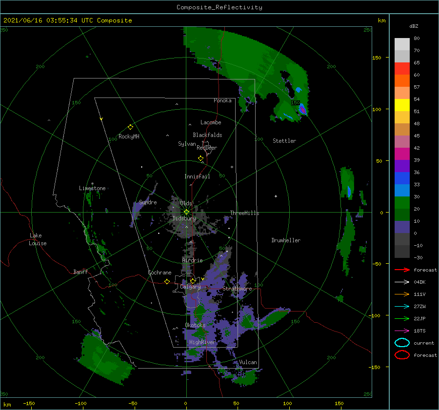Image resolution: width=439 pixels, height=410 pixels.
Task: Click the Olds label
Action: point(186,203)
